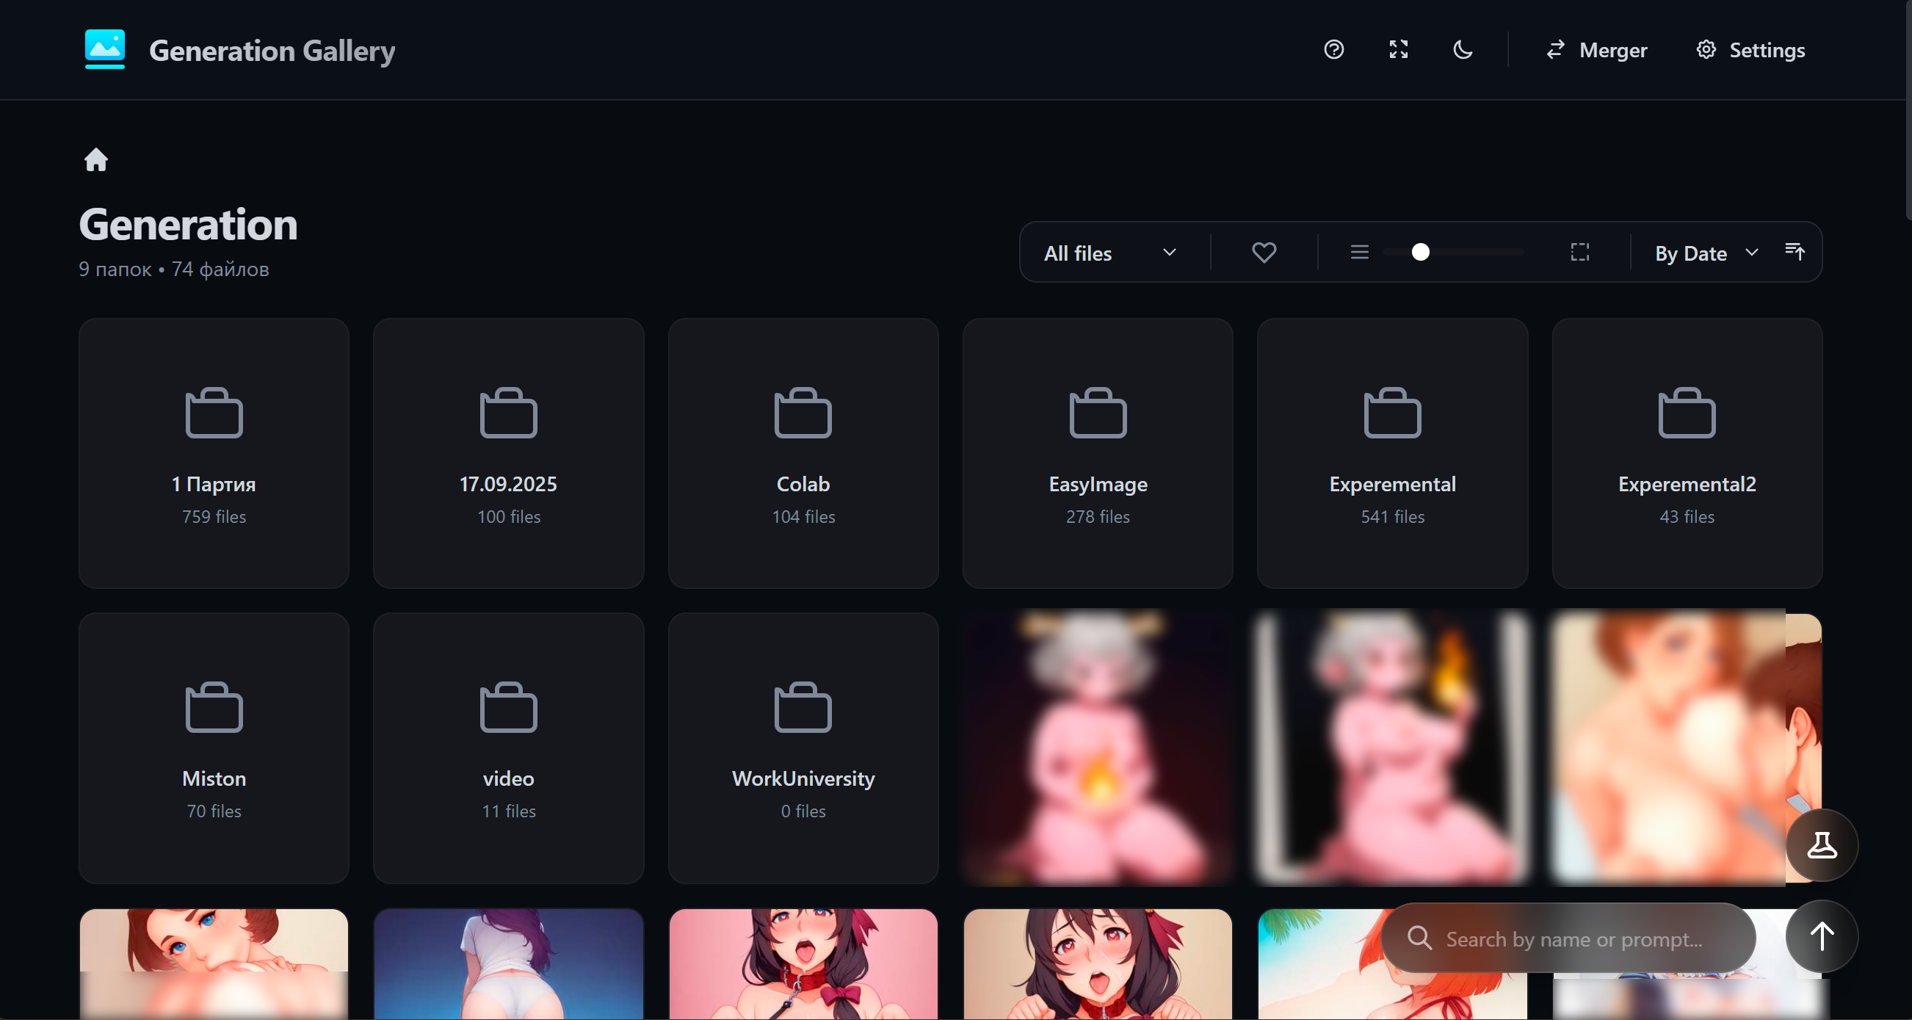This screenshot has width=1912, height=1020.
Task: Open the Colab folder
Action: [803, 453]
